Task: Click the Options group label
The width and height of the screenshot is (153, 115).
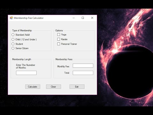Action: (x=59, y=30)
